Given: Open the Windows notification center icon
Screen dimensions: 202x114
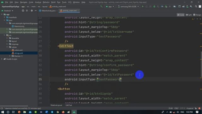Looking at the screenshot, I should (197, 112).
